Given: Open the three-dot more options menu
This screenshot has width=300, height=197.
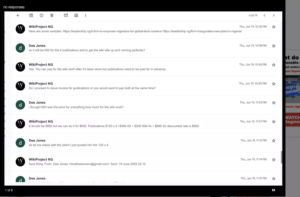Looking at the screenshot, I should (86, 15).
